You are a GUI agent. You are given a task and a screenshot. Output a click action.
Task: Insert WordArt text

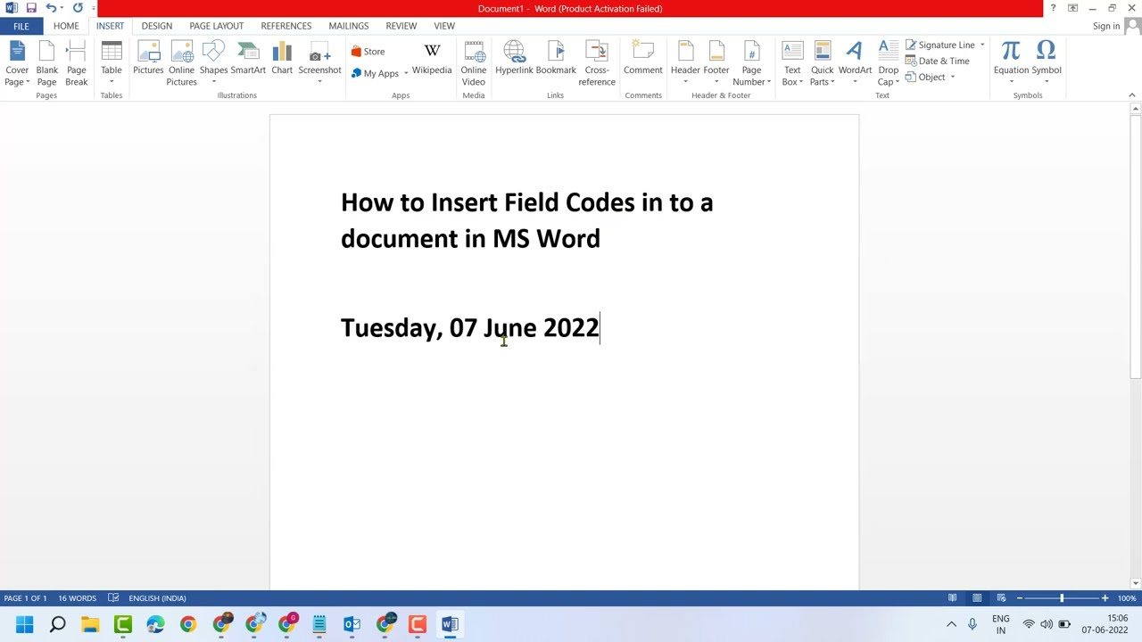855,63
